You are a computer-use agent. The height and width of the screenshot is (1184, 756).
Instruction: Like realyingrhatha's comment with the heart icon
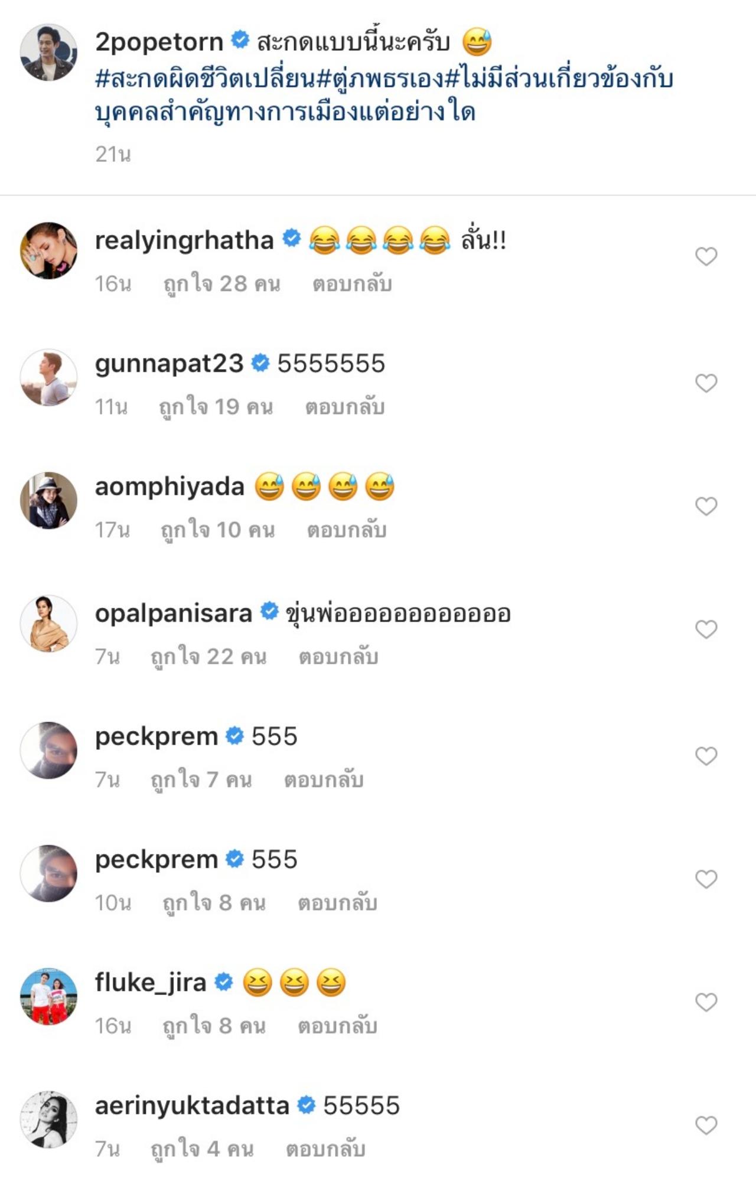pyautogui.click(x=706, y=256)
